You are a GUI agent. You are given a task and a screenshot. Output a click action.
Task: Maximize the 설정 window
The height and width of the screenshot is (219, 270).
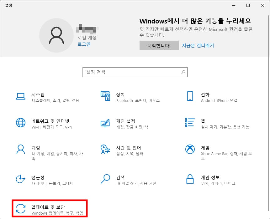[247, 5]
